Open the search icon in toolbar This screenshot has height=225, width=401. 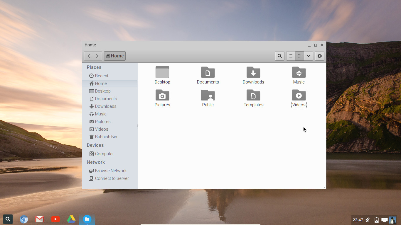coord(280,56)
